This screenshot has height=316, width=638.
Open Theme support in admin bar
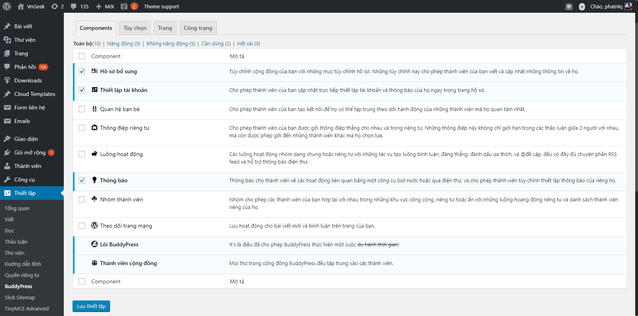161,6
